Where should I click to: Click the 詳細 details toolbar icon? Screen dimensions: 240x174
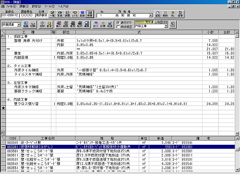(67, 14)
